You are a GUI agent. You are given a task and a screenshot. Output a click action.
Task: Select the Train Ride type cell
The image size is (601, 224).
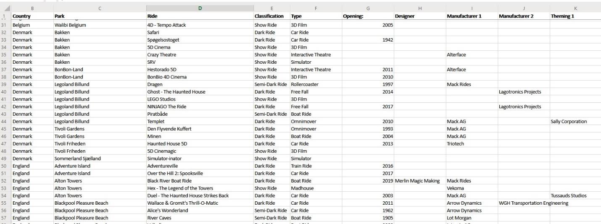pos(316,166)
